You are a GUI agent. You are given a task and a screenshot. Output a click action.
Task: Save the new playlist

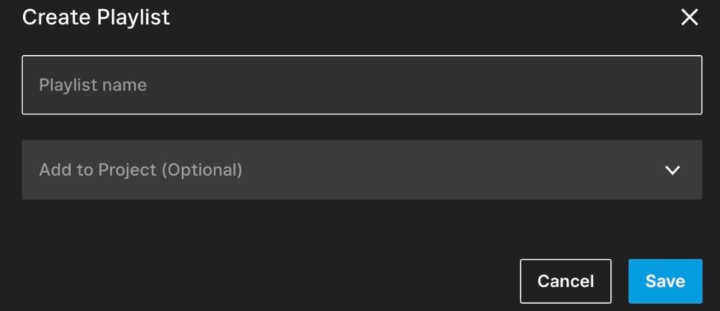[x=665, y=281]
